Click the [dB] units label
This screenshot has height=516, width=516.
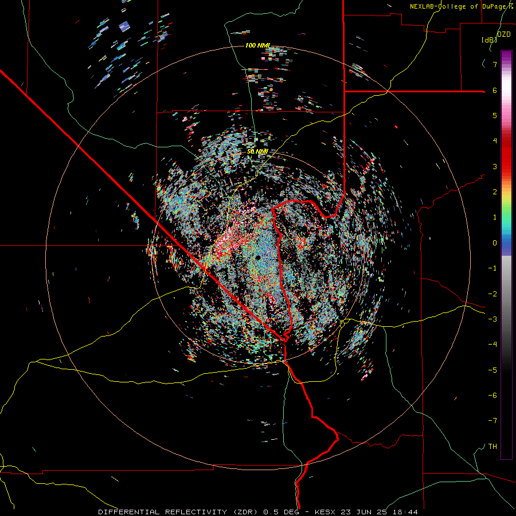[x=490, y=40]
